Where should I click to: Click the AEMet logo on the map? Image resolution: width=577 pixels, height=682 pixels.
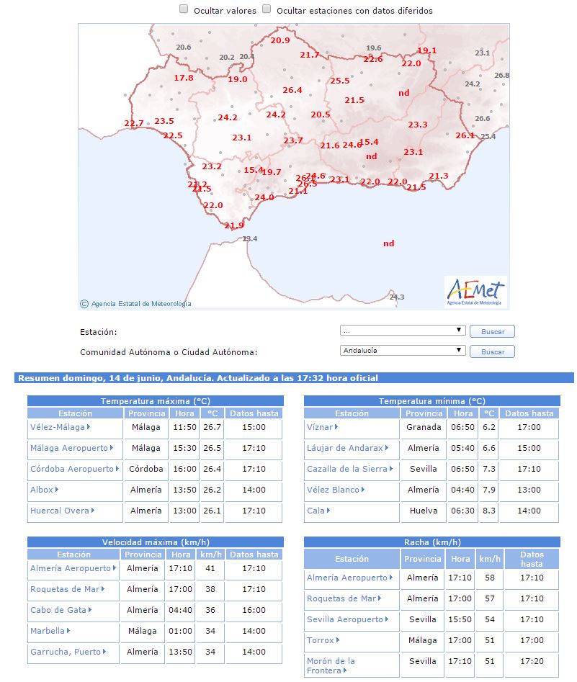pyautogui.click(x=475, y=292)
